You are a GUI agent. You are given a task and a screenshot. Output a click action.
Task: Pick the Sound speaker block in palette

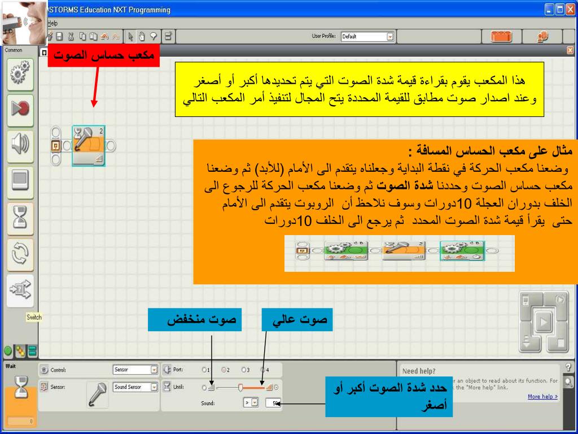click(20, 146)
